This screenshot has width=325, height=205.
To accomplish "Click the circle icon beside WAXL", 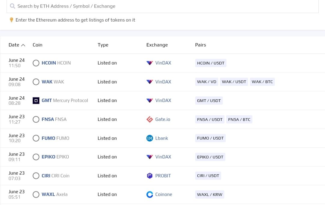I will pyautogui.click(x=36, y=194).
